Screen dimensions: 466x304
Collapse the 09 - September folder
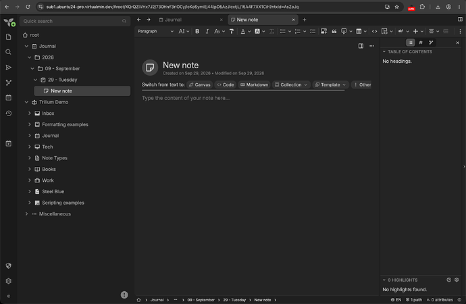[32, 69]
